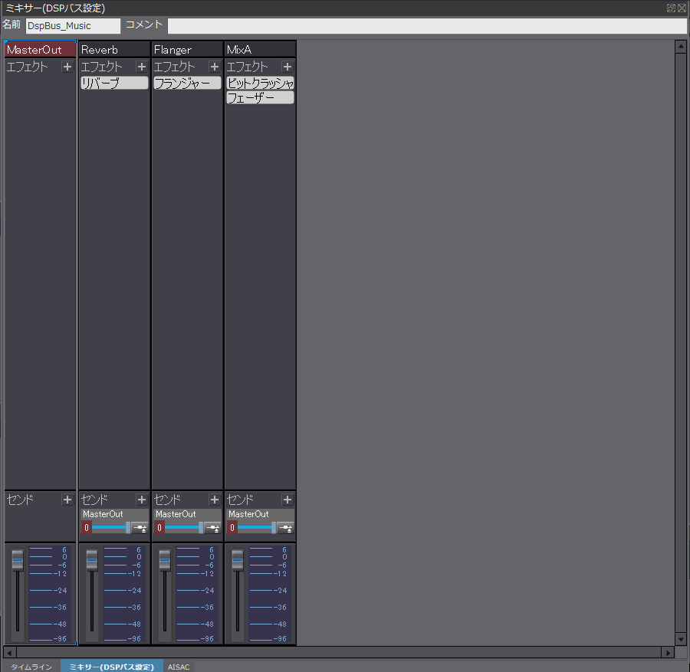Click Flanger volume fader handle
The image size is (690, 672).
pyautogui.click(x=165, y=560)
